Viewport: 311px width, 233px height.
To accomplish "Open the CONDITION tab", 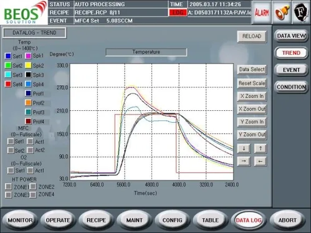I will click(x=291, y=87).
